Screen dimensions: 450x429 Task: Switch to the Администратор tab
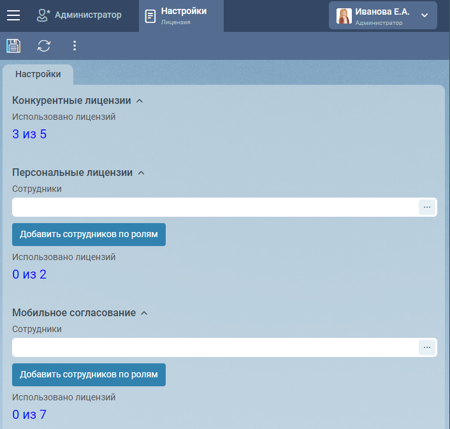79,15
